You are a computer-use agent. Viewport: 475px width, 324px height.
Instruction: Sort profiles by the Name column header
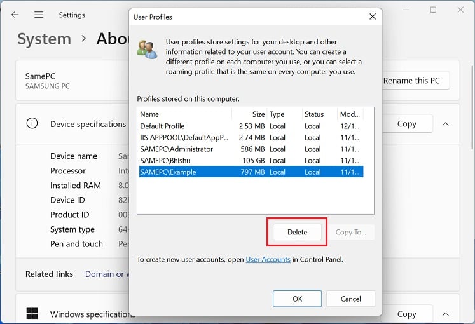click(185, 114)
